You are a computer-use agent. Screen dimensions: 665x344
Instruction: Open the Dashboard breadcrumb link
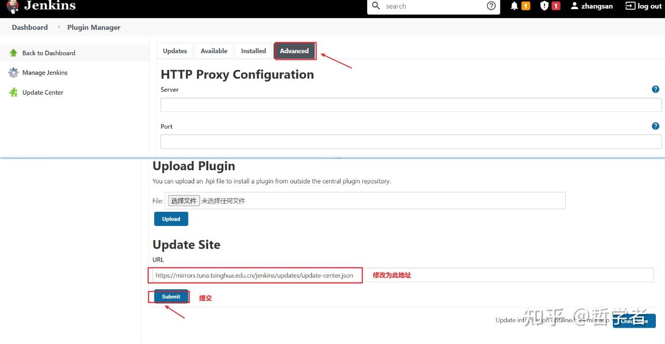coord(29,27)
